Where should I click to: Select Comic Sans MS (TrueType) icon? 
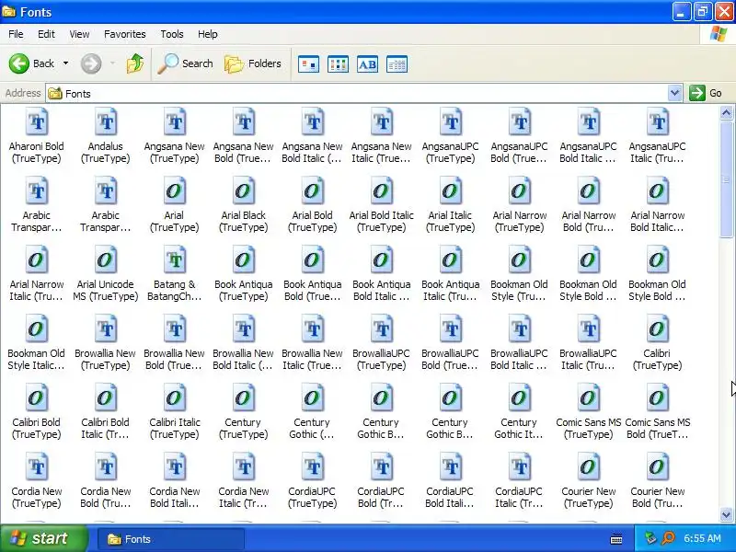pos(589,398)
